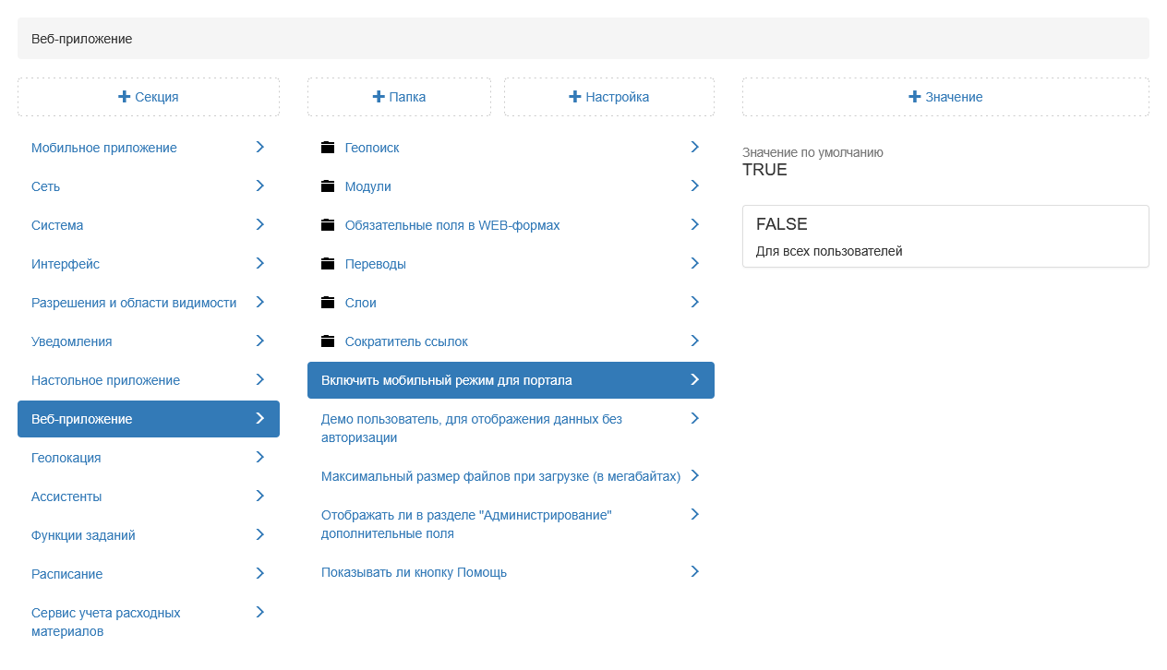Add a new Настройка
The image size is (1167, 670).
click(609, 97)
